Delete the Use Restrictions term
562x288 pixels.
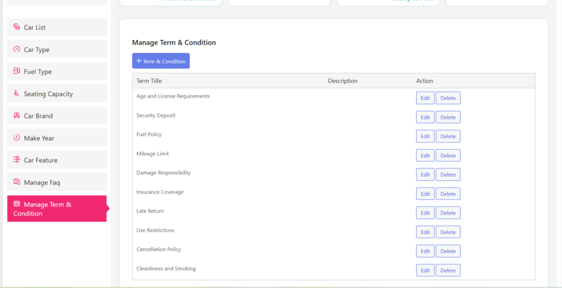coord(448,232)
